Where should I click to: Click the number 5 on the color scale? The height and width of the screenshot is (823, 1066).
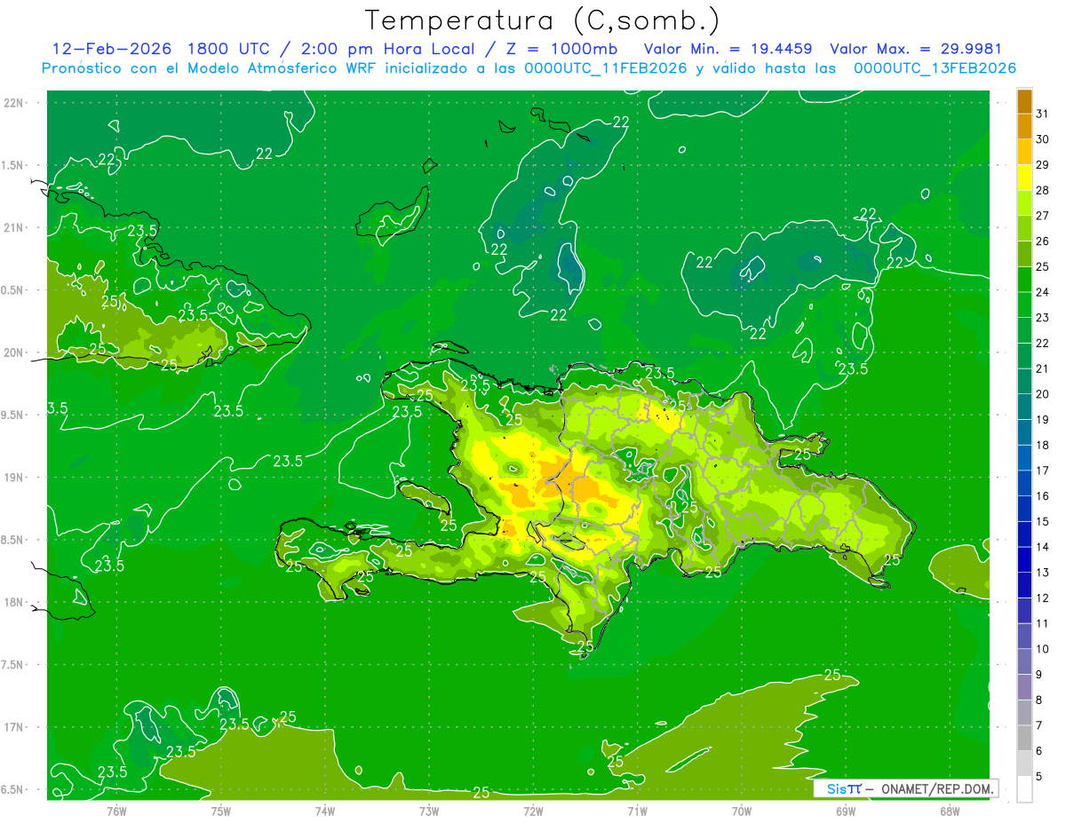[1040, 777]
